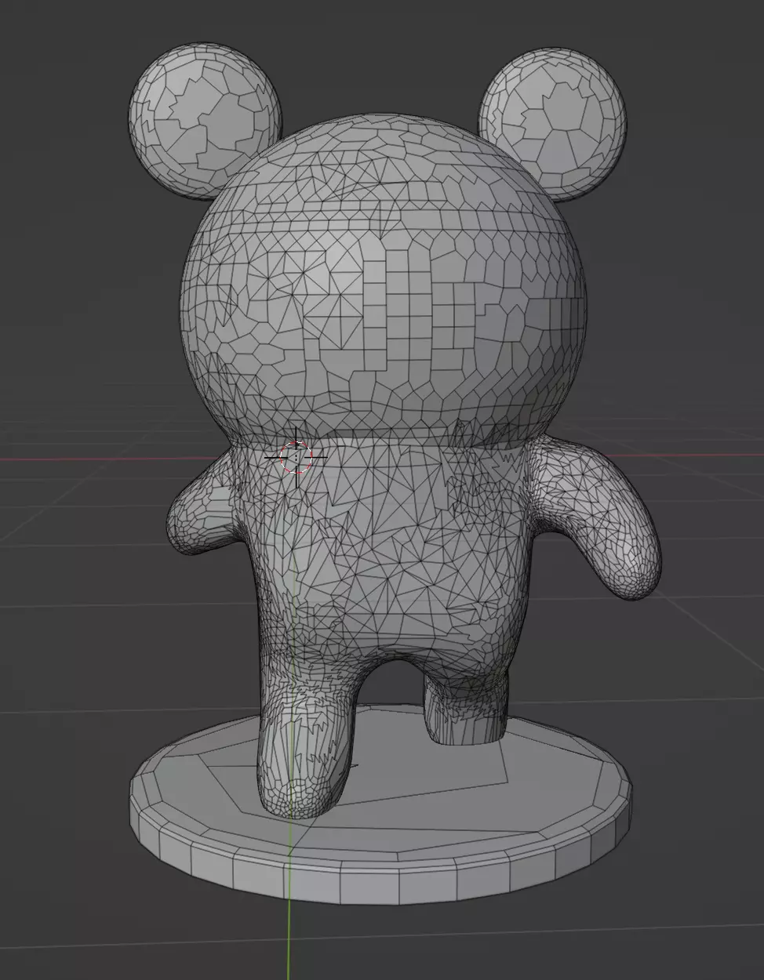Select the bear's right ear sphere
This screenshot has height=980, width=764.
(552, 125)
